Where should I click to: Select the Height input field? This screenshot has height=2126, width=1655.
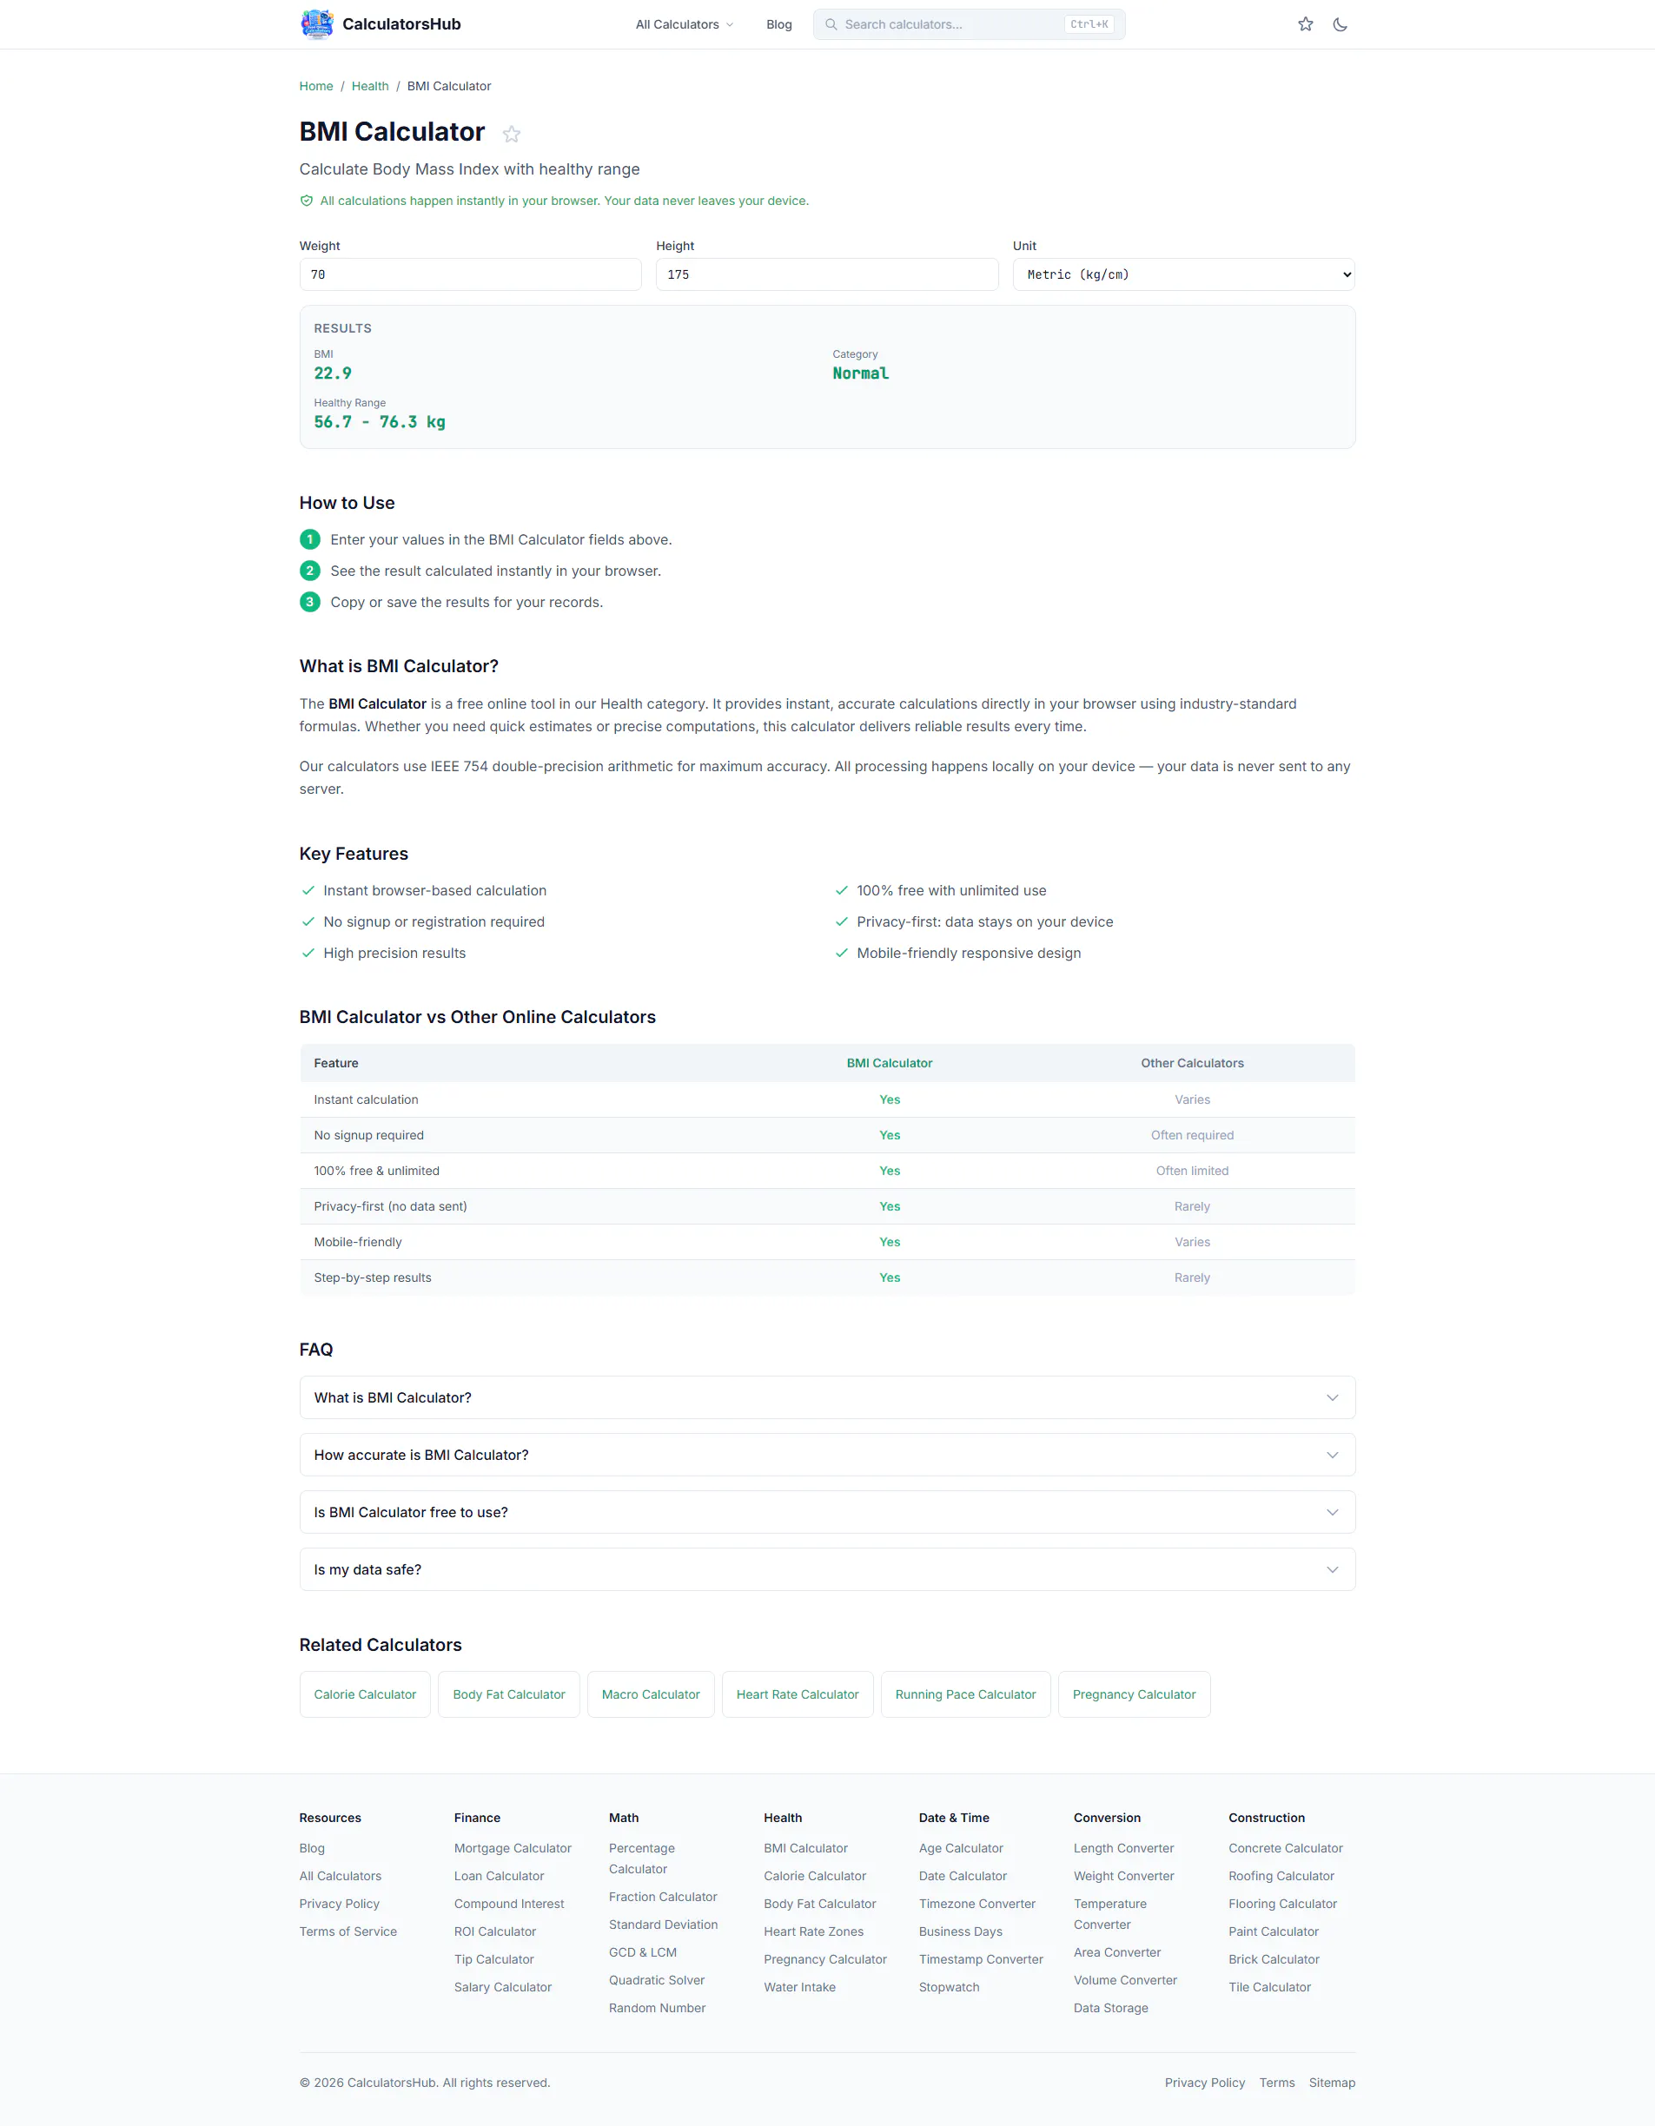pos(827,274)
